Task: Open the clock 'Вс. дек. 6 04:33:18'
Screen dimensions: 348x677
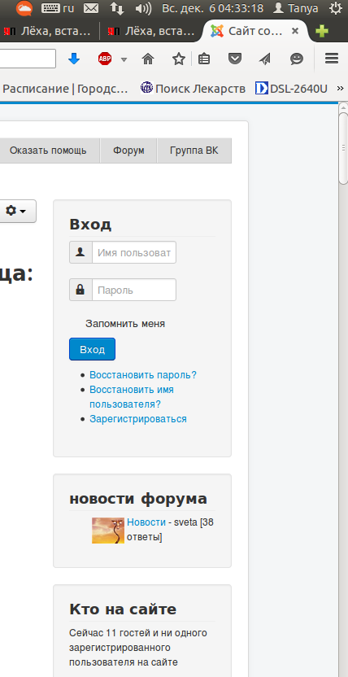Action: (x=212, y=8)
